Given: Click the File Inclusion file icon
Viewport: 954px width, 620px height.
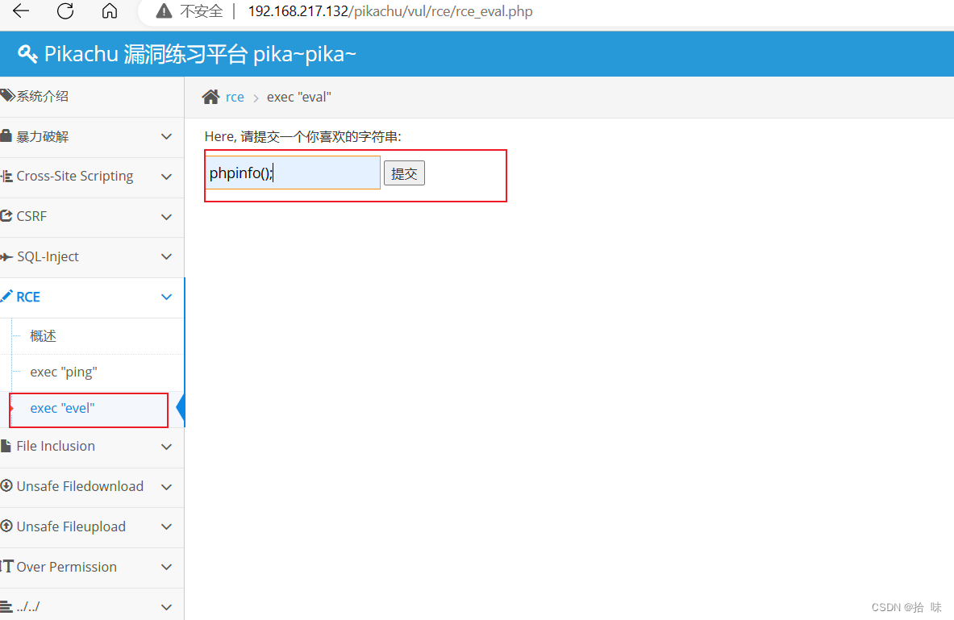Looking at the screenshot, I should [7, 445].
